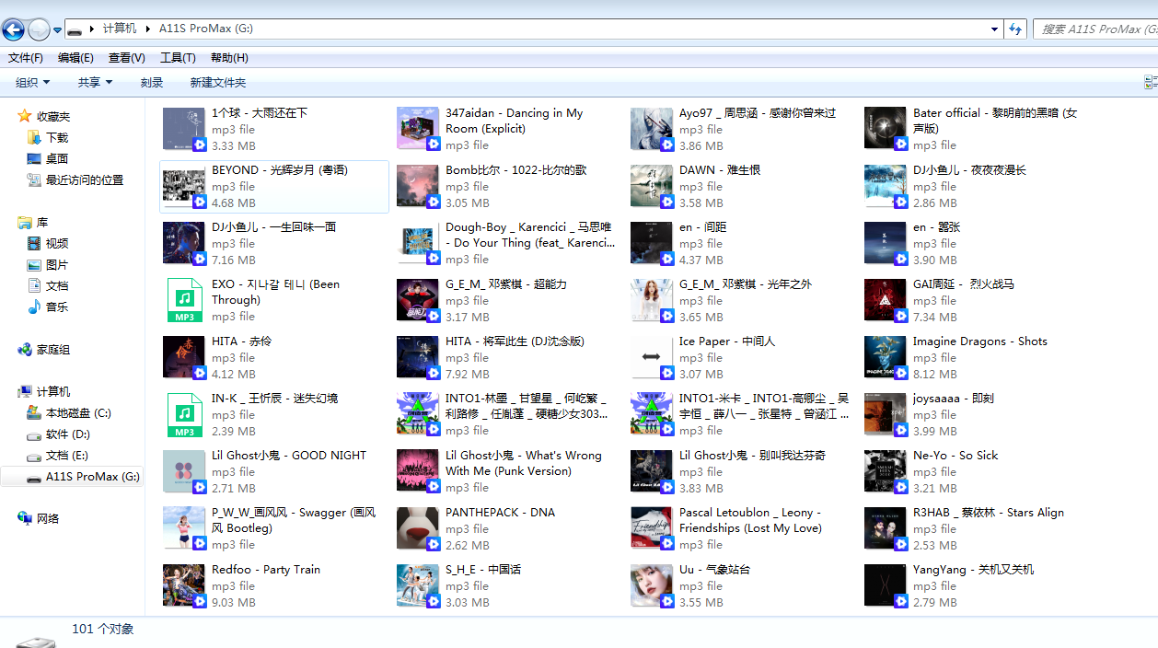Viewport: 1158px width, 648px height.
Task: Expand the 组织 toolbar dropdown
Action: point(33,83)
